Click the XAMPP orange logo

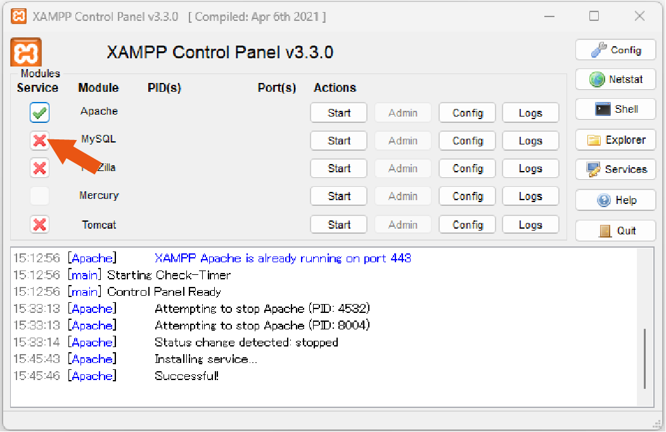(x=26, y=53)
